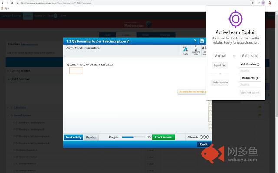This screenshot has height=173, width=278.
Task: Click the save disk icon in activity header
Action: pos(202,41)
